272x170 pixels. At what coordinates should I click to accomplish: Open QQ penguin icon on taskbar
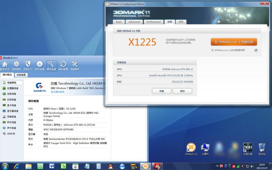110,166
